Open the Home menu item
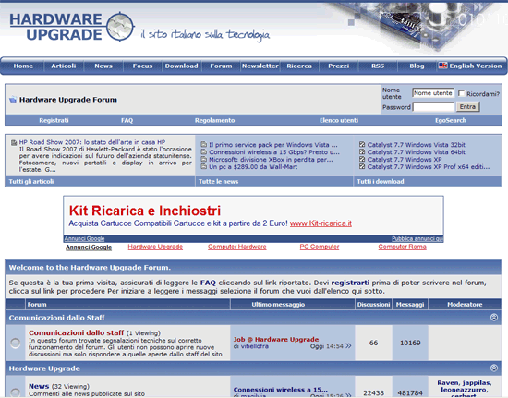This screenshot has height=398, width=508. [23, 66]
